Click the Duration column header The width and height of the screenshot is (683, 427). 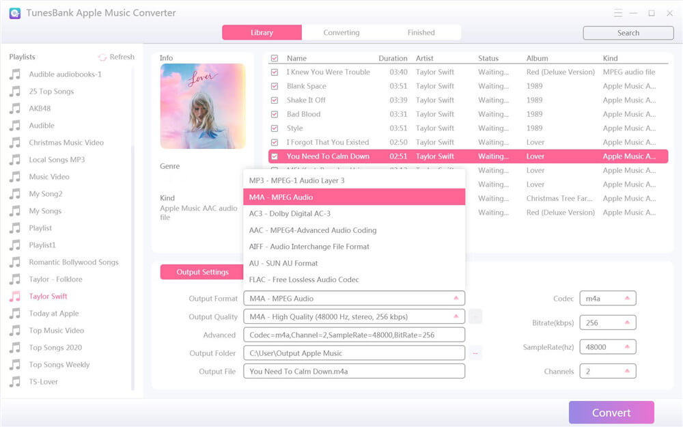(x=393, y=58)
